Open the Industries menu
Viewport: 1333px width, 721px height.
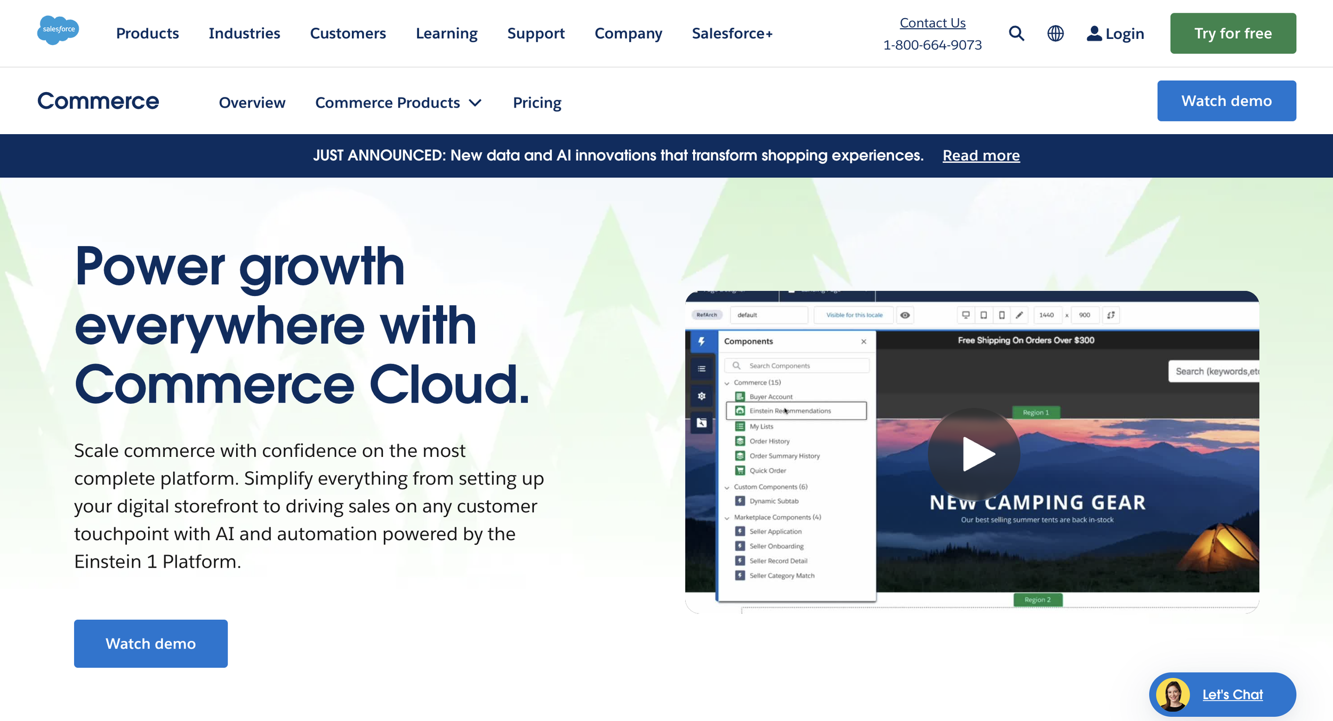pyautogui.click(x=244, y=34)
